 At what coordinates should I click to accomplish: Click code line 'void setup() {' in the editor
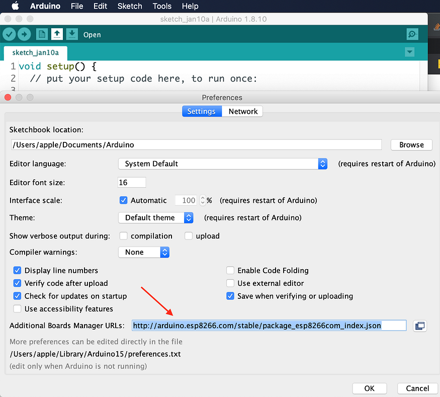click(x=57, y=66)
